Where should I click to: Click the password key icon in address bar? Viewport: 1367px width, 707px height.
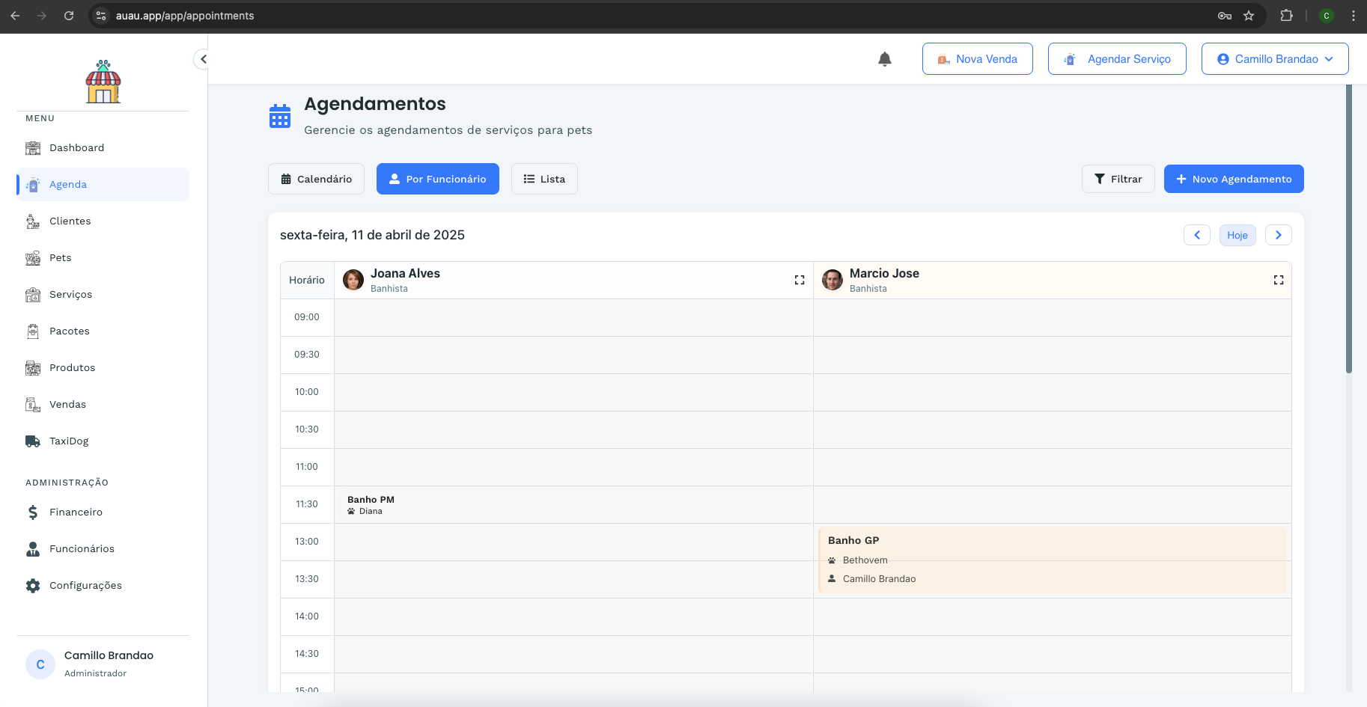(1225, 16)
